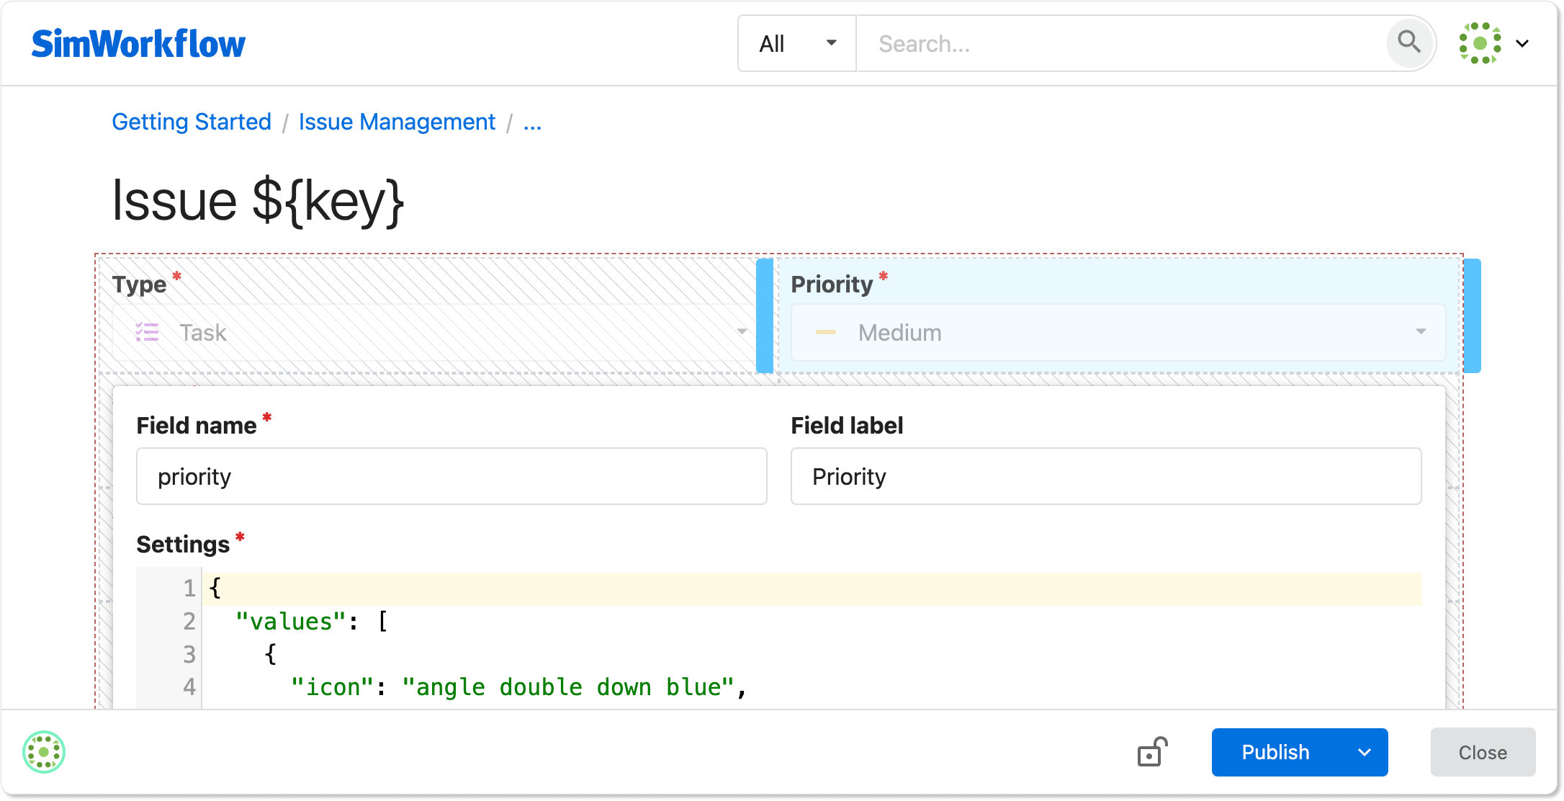Click the Medium priority dash icon
The image size is (1564, 801).
pos(825,332)
